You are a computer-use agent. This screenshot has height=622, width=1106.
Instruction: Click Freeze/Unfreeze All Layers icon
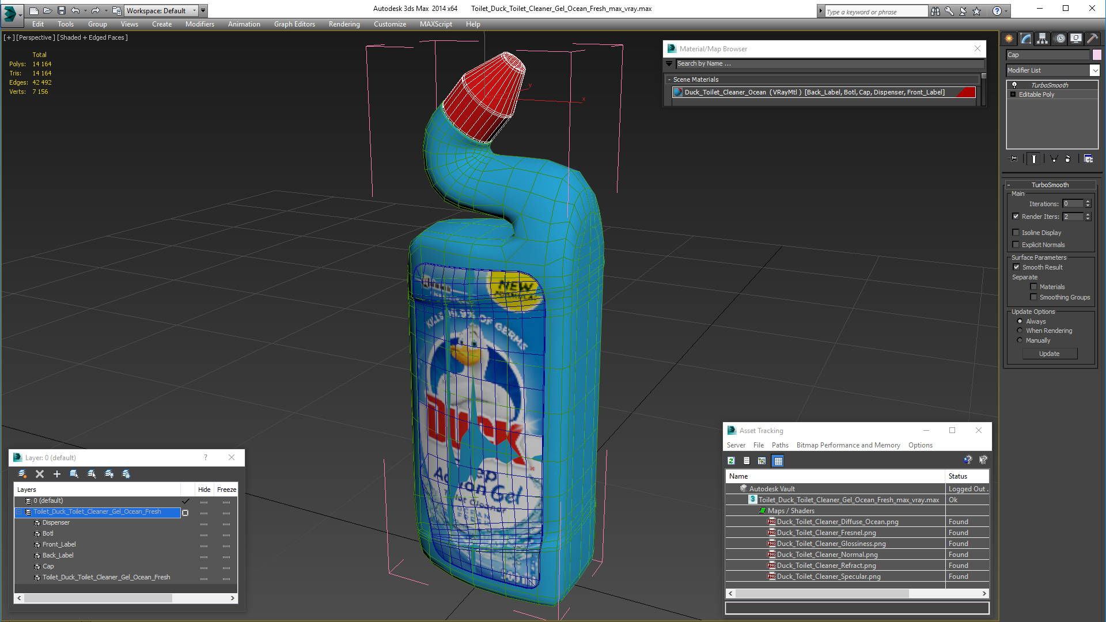click(126, 474)
